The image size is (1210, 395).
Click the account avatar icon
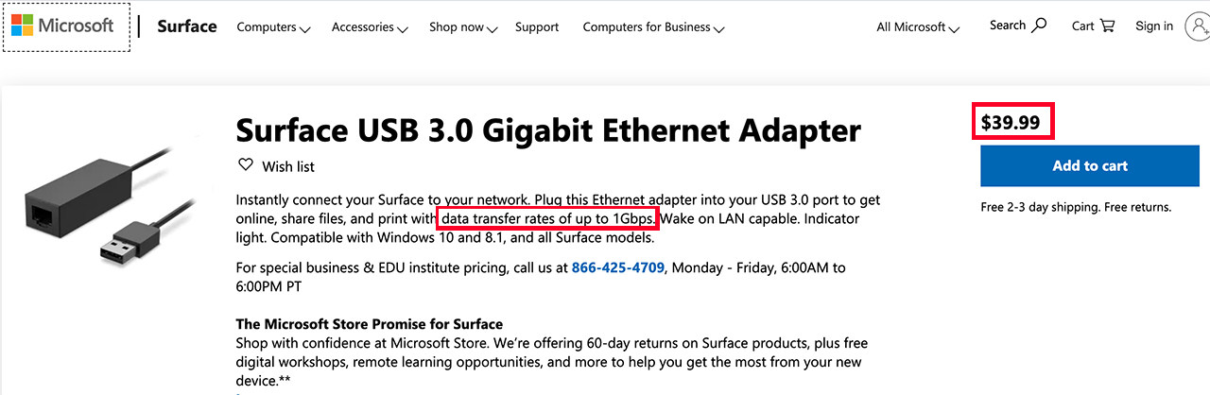1198,26
